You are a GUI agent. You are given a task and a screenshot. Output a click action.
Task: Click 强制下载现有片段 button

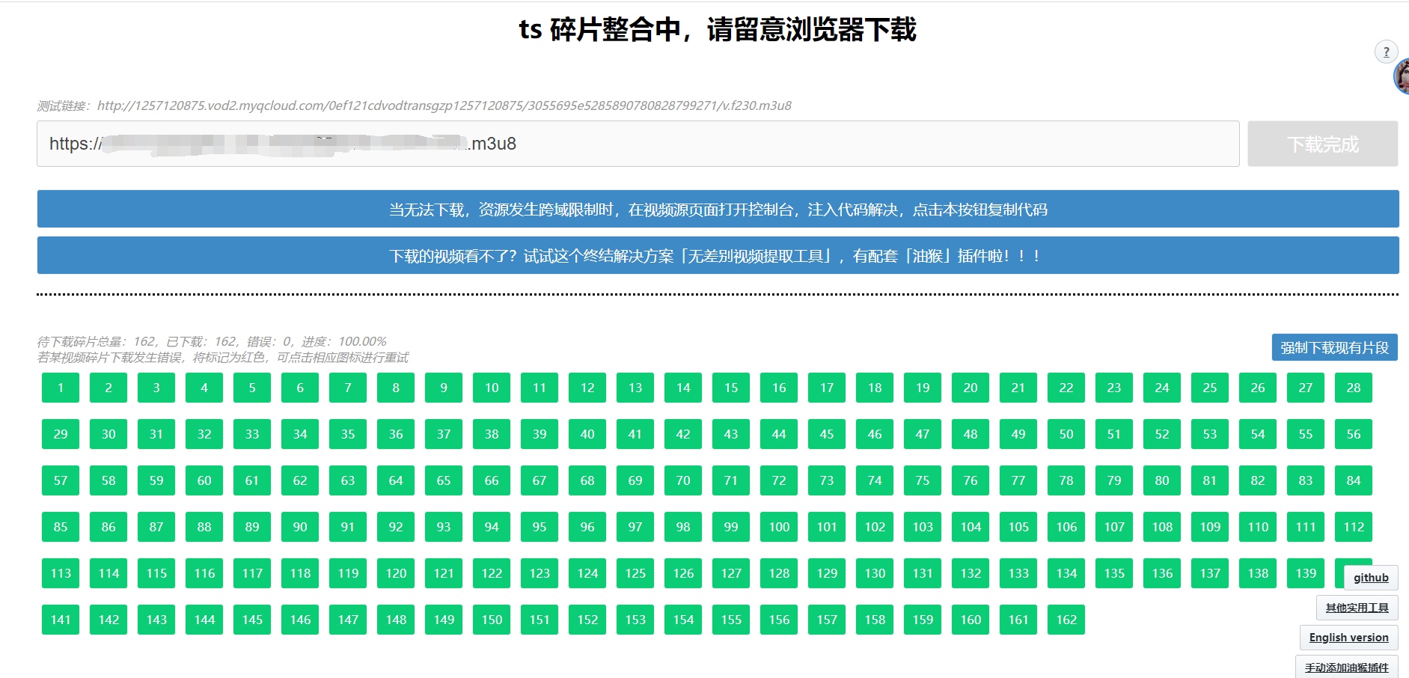(1333, 346)
